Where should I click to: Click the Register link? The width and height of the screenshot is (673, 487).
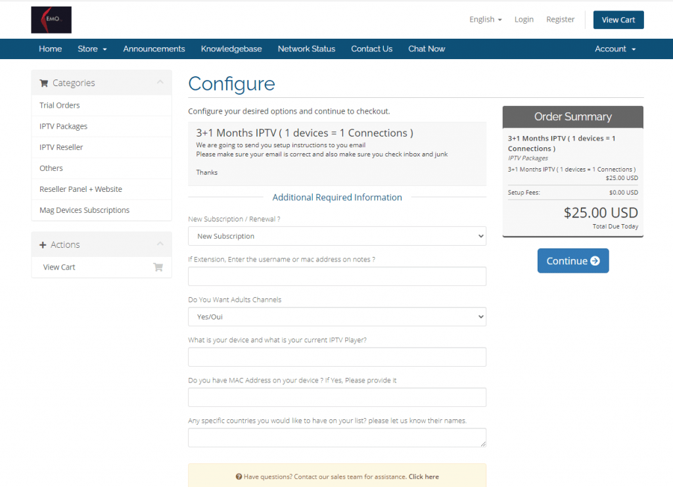pos(560,19)
